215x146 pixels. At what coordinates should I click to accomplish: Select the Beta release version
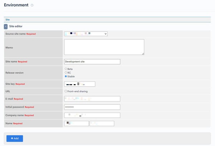click(x=66, y=69)
